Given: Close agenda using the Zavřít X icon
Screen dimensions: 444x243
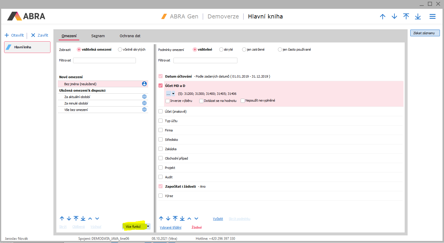Looking at the screenshot, I should (x=33, y=35).
